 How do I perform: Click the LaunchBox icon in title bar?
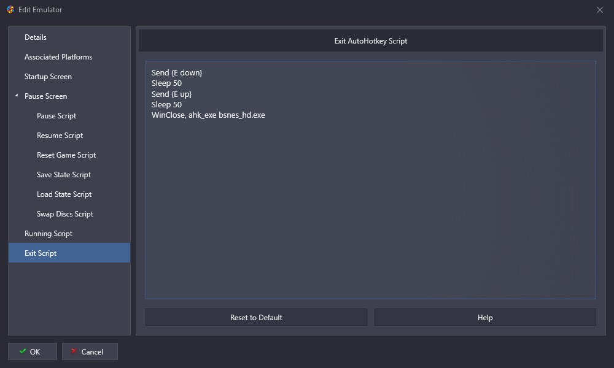(10, 9)
